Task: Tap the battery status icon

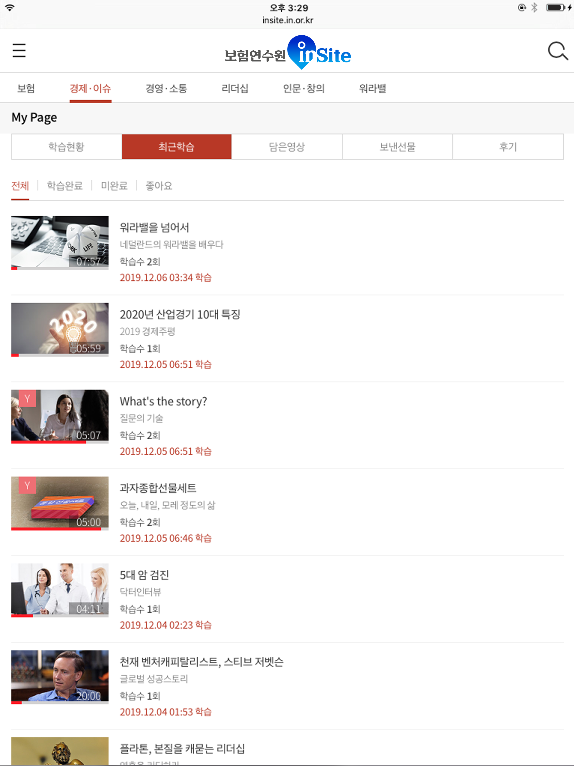Action: [x=555, y=7]
